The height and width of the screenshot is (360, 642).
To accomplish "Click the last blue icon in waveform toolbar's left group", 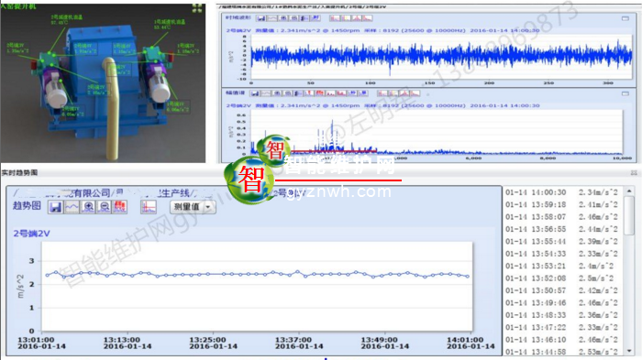I will click(x=315, y=18).
